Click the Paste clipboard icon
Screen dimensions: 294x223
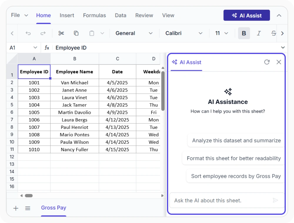coord(92,33)
